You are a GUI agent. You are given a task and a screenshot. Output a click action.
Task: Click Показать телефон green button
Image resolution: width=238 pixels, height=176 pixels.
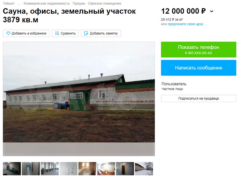199,50
